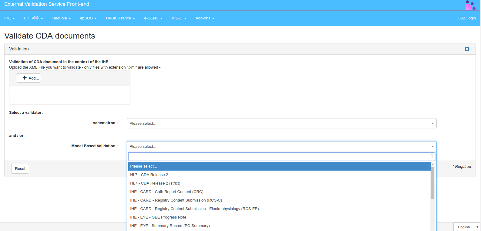Open the Add-ons menu
Viewport: 481px width, 231px height.
205,18
